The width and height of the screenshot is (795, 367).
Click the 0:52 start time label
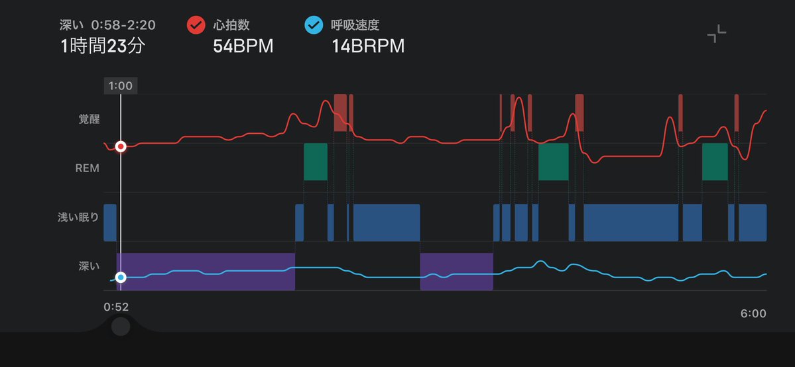click(x=116, y=307)
